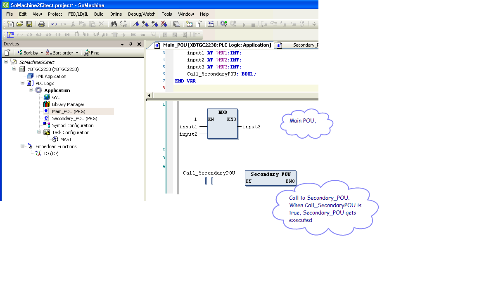Click the Print toolbar icon
The height and width of the screenshot is (281, 496).
coord(41,24)
